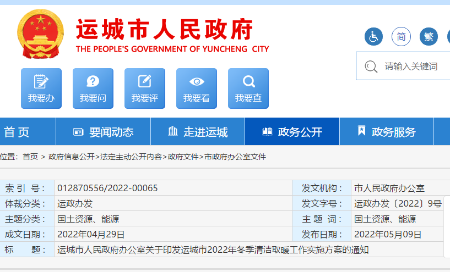Image resolution: width=450 pixels, height=272 pixels.
Task: Click the 发布日期 label cell
Action: [x=322, y=235]
